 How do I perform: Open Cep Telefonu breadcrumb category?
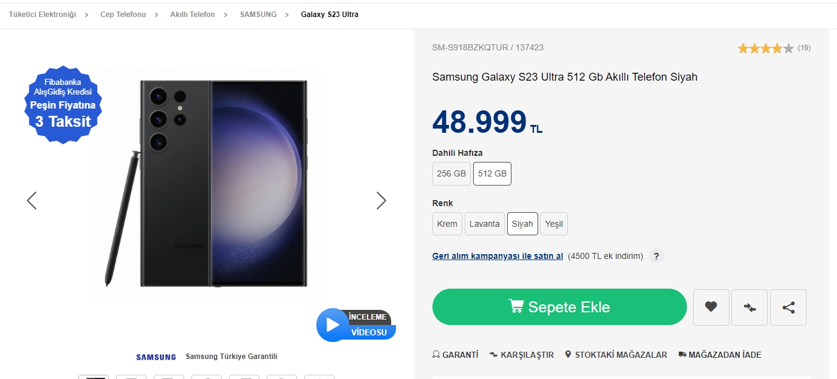[123, 15]
